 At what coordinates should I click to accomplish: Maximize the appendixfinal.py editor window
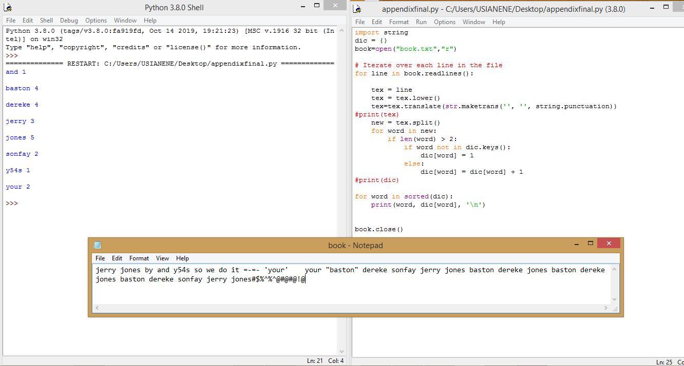(x=666, y=7)
